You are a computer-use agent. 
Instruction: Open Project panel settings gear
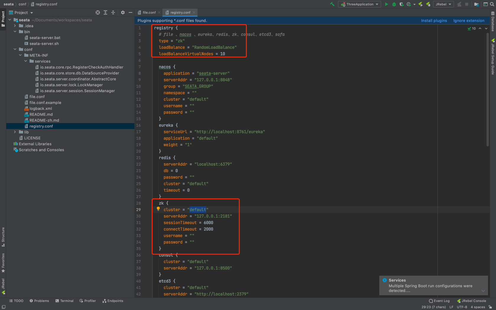point(123,12)
